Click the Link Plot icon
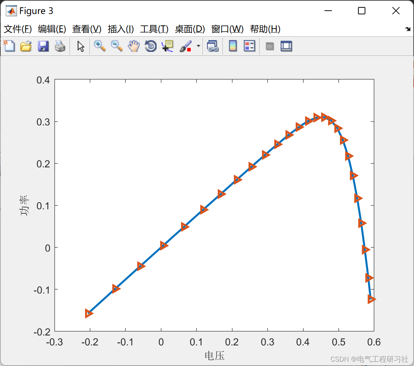This screenshot has width=414, height=366. point(213,46)
